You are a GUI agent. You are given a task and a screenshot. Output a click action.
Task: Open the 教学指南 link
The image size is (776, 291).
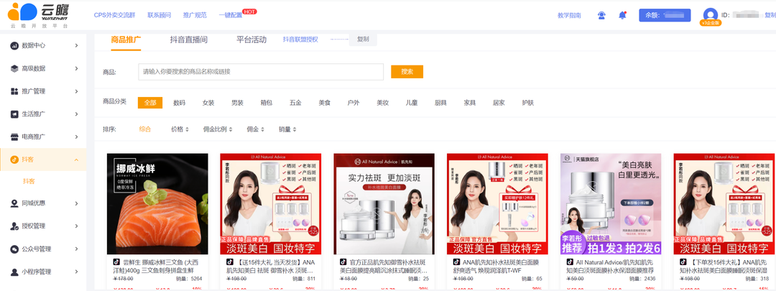point(569,15)
